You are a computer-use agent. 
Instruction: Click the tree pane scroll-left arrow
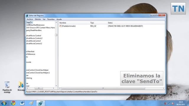tap(27, 88)
